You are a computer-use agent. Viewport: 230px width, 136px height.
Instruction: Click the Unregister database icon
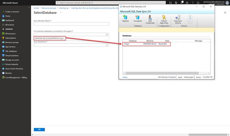pos(138,19)
